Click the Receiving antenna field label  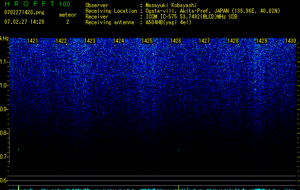point(110,22)
